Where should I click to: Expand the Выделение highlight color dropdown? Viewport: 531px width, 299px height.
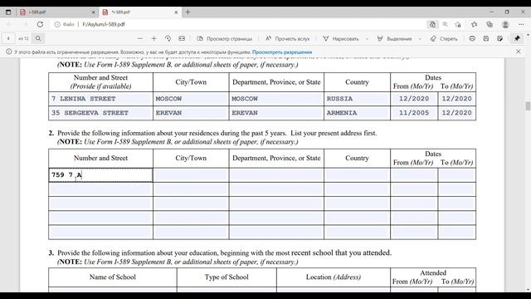(x=420, y=39)
